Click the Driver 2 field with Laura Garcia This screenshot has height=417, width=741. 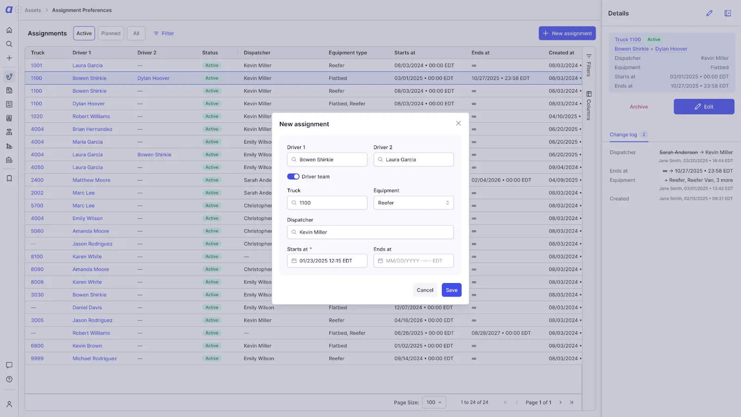point(414,159)
